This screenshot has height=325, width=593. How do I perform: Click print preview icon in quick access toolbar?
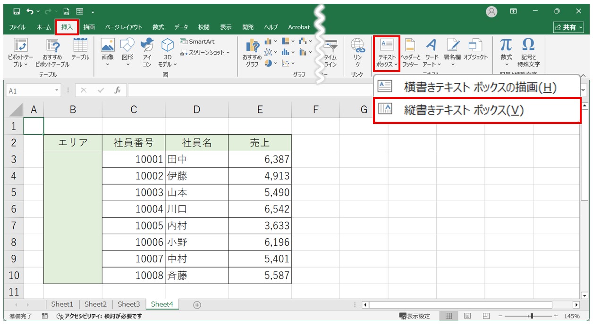[67, 11]
